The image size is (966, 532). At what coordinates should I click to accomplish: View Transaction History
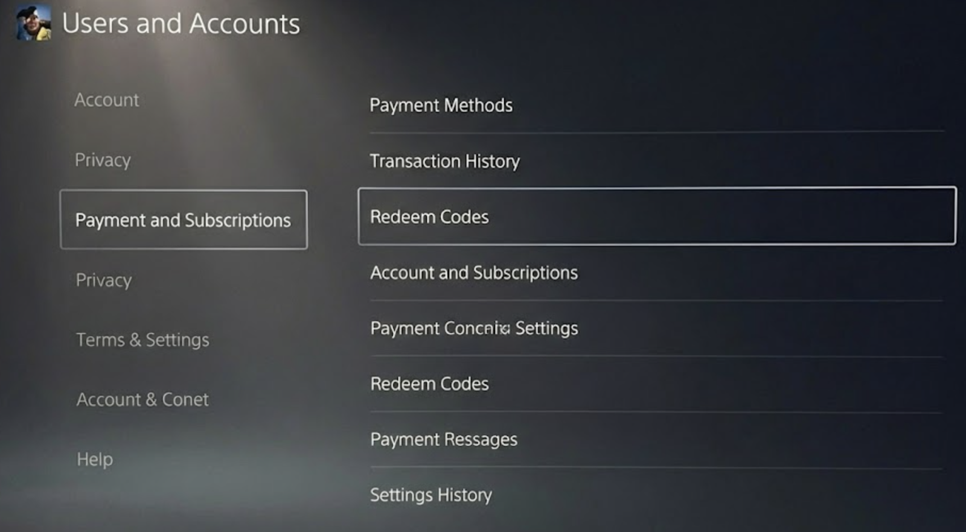point(445,161)
